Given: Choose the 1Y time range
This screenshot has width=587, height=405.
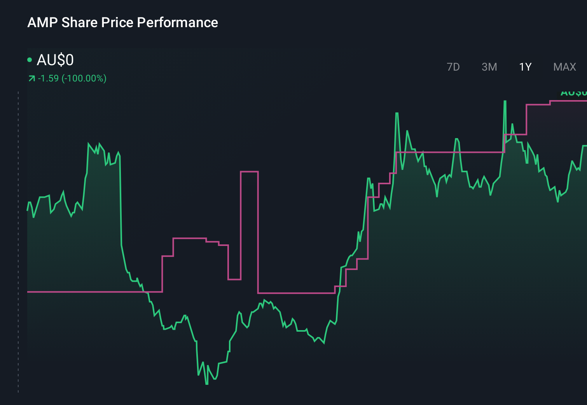Looking at the screenshot, I should 525,67.
